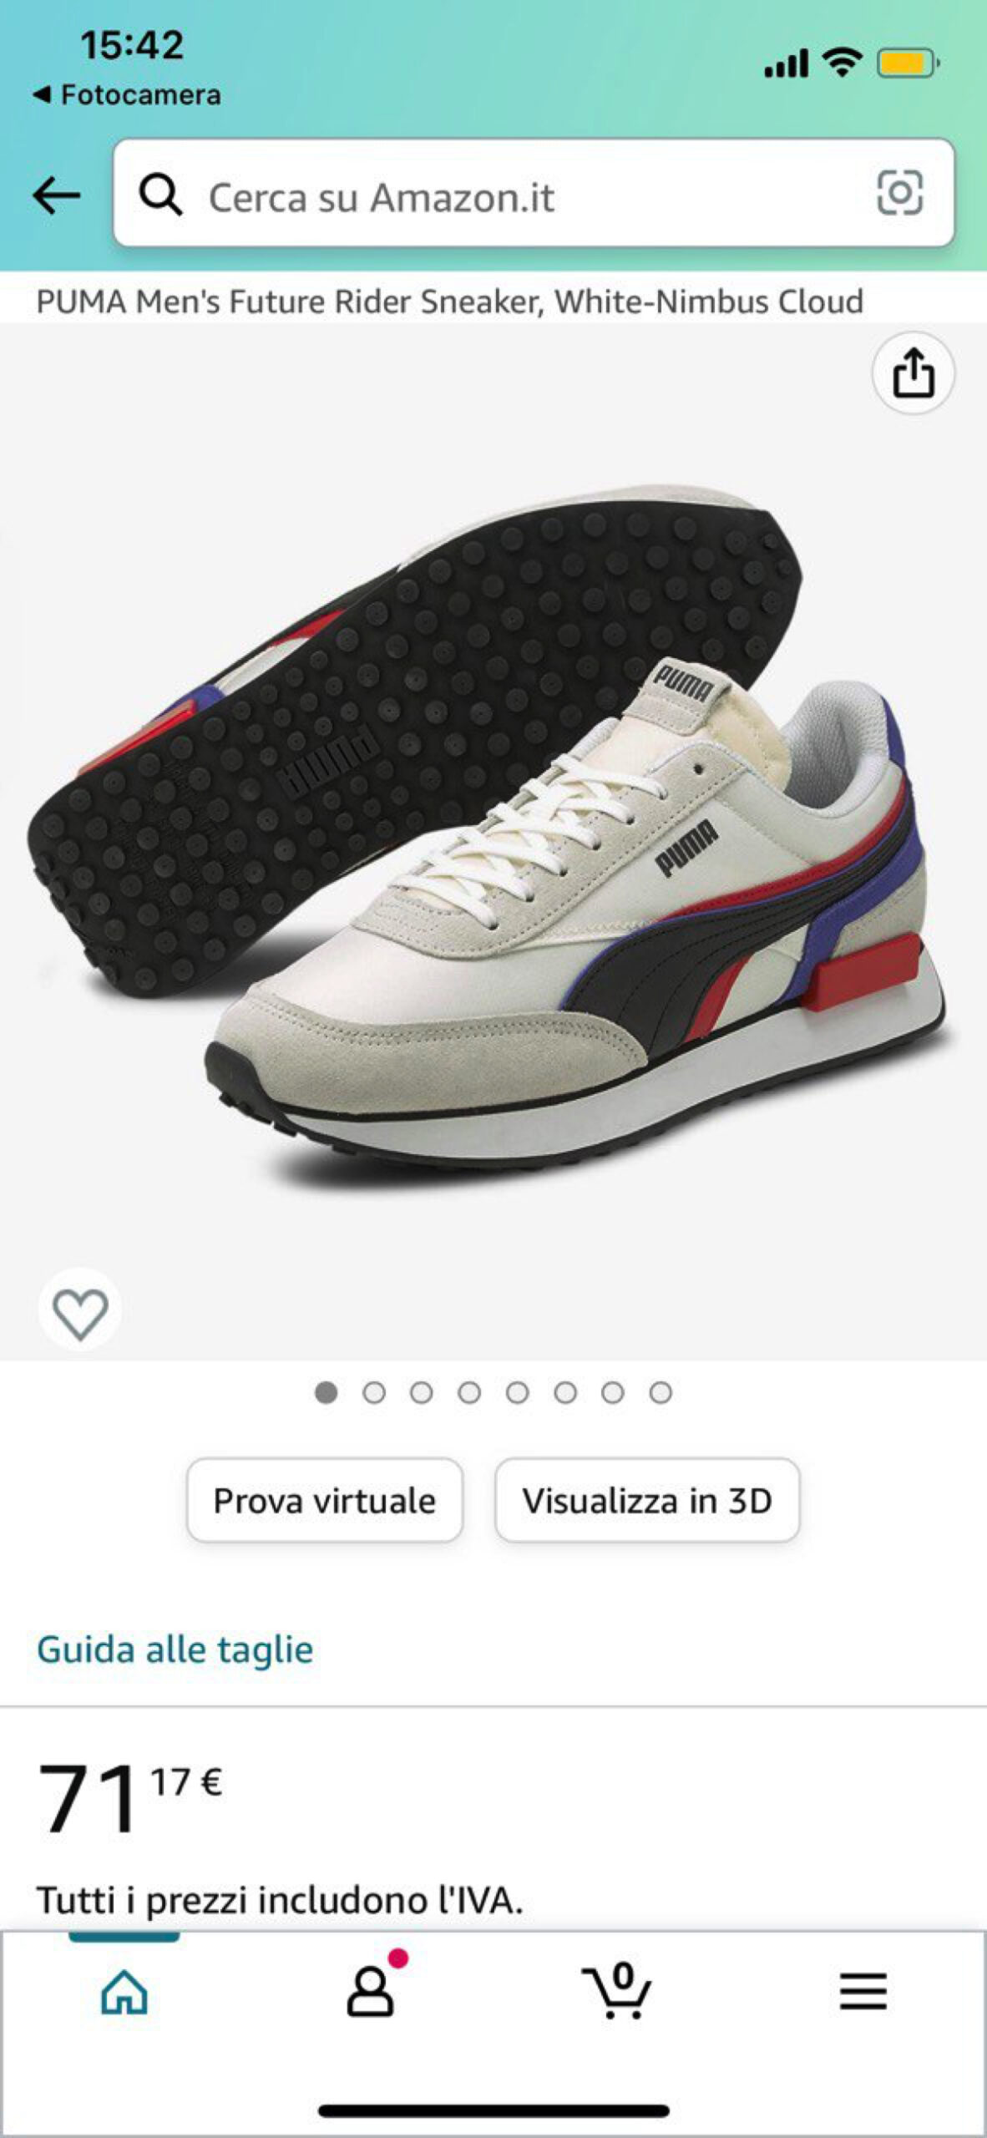Share this product via share icon
This screenshot has height=2138, width=987.
pyautogui.click(x=914, y=372)
